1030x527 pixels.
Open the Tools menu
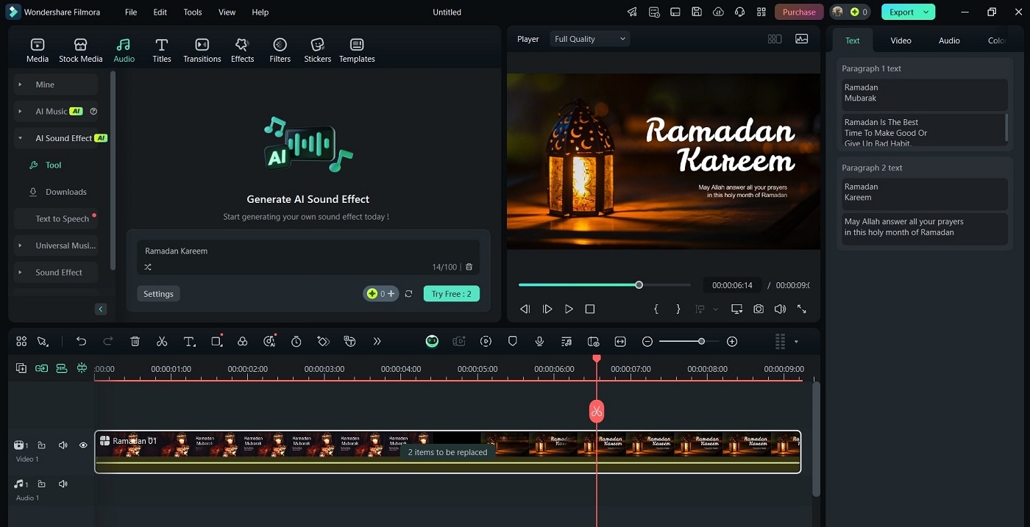[193, 12]
